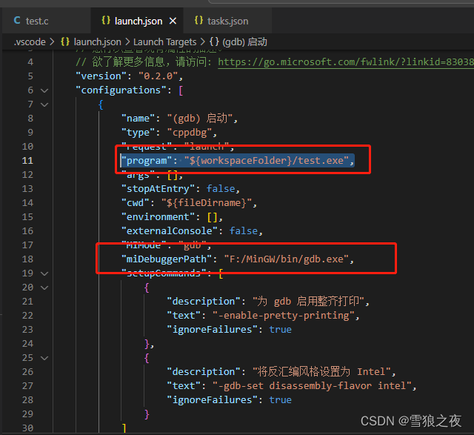The height and width of the screenshot is (435, 474).
Task: Switch to the test.c tab
Action: tap(46, 21)
